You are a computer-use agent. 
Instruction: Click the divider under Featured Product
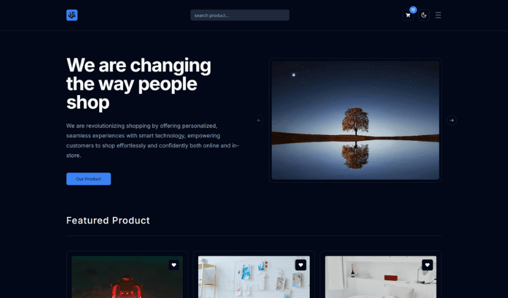254,236
